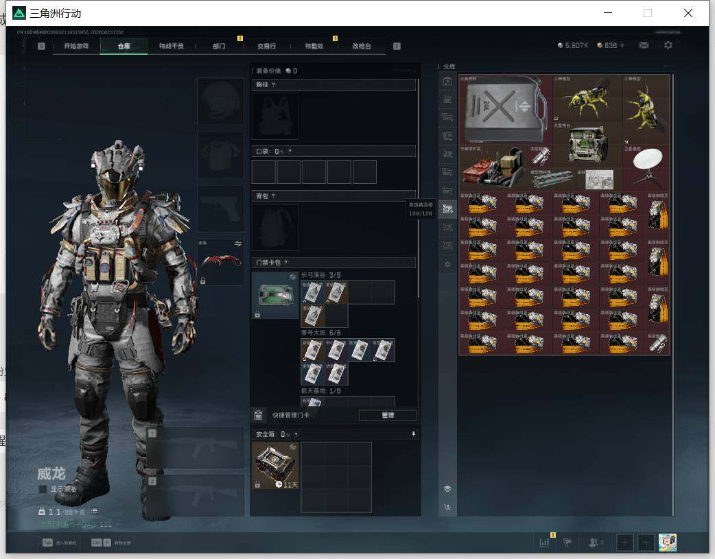
Task: Click the 5,907K currency balance
Action: [573, 45]
